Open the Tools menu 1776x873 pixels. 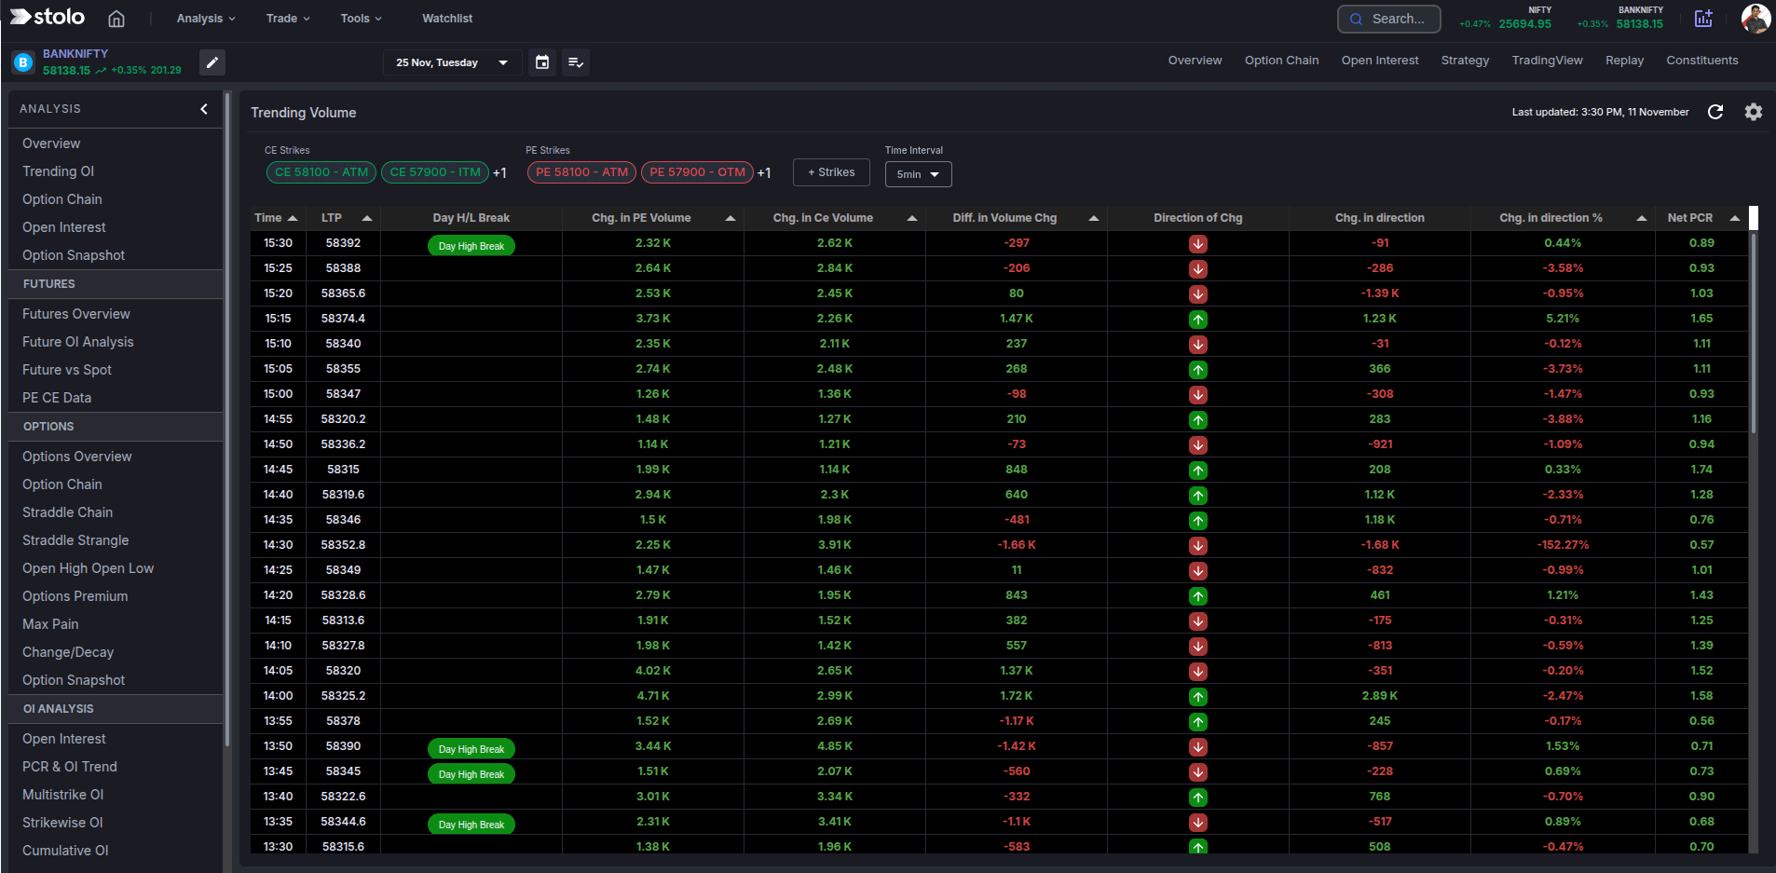[x=360, y=18]
